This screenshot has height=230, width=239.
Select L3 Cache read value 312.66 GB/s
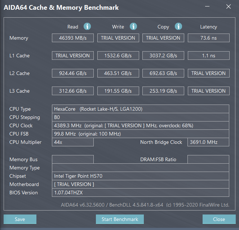coord(73,91)
